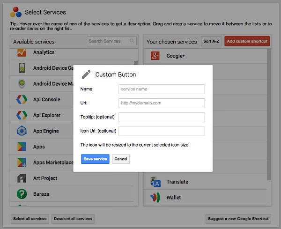Click the Translate service icon
The image size is (281, 229).
click(155, 182)
